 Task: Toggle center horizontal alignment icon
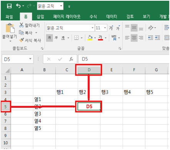134,38
